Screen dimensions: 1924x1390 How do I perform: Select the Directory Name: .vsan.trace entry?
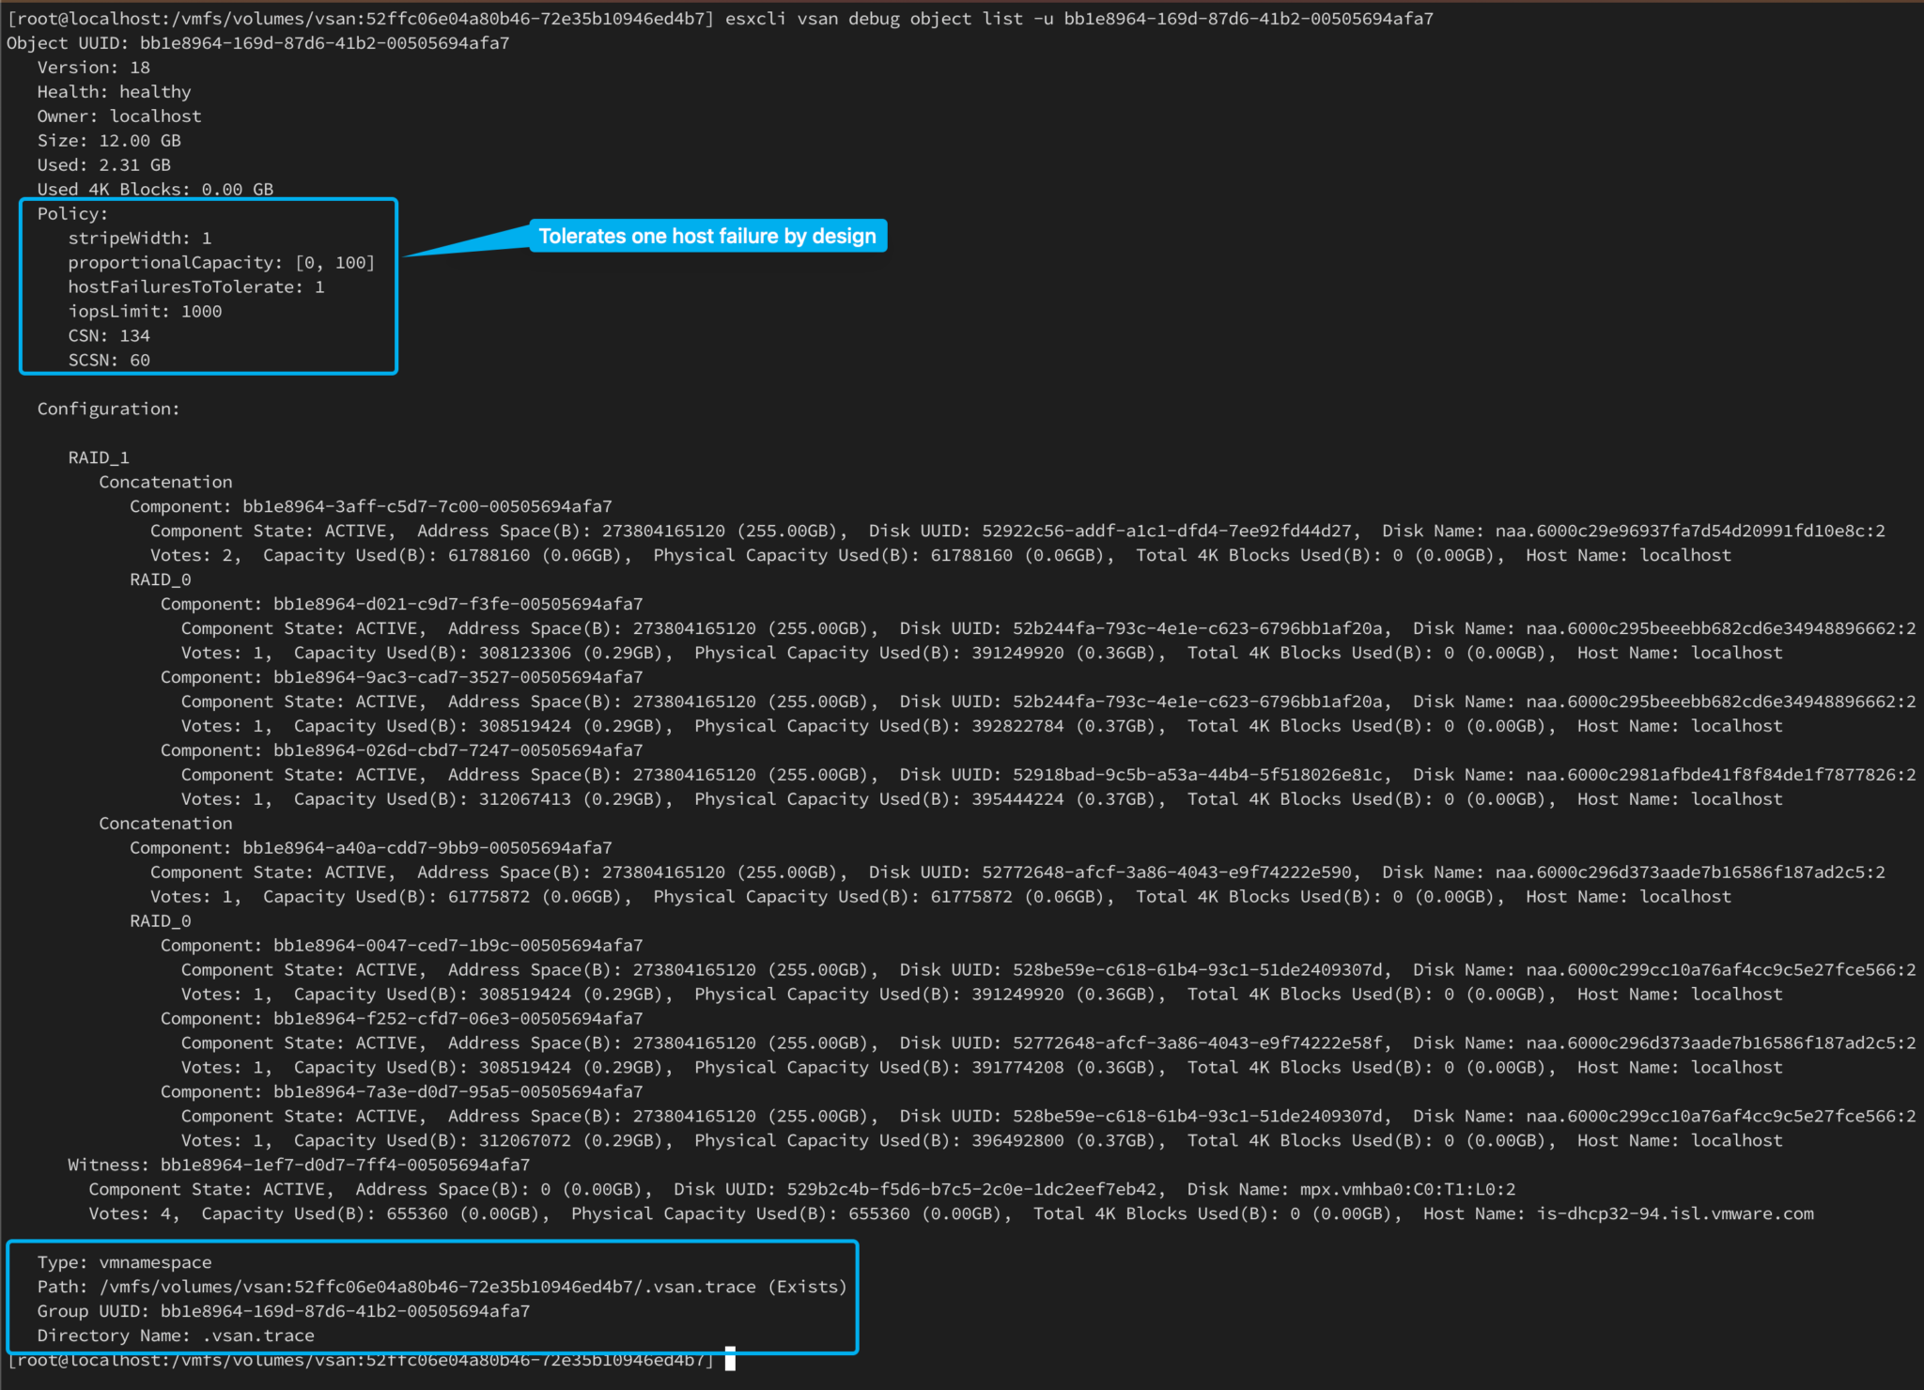coord(176,1336)
